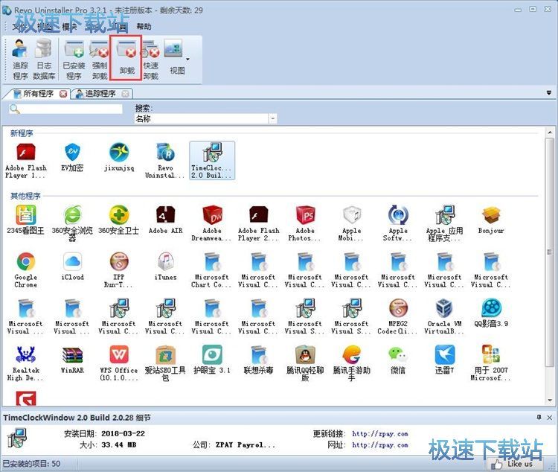Viewport: 558px width, 472px height.
Task: Run 快速卸载 quick uninstall
Action: pyautogui.click(x=151, y=59)
